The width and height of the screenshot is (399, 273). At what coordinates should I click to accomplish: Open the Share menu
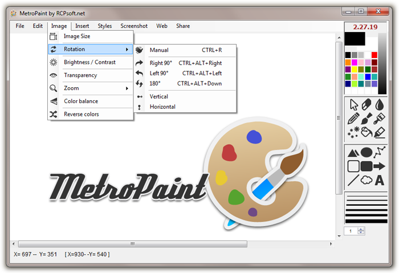tap(183, 26)
